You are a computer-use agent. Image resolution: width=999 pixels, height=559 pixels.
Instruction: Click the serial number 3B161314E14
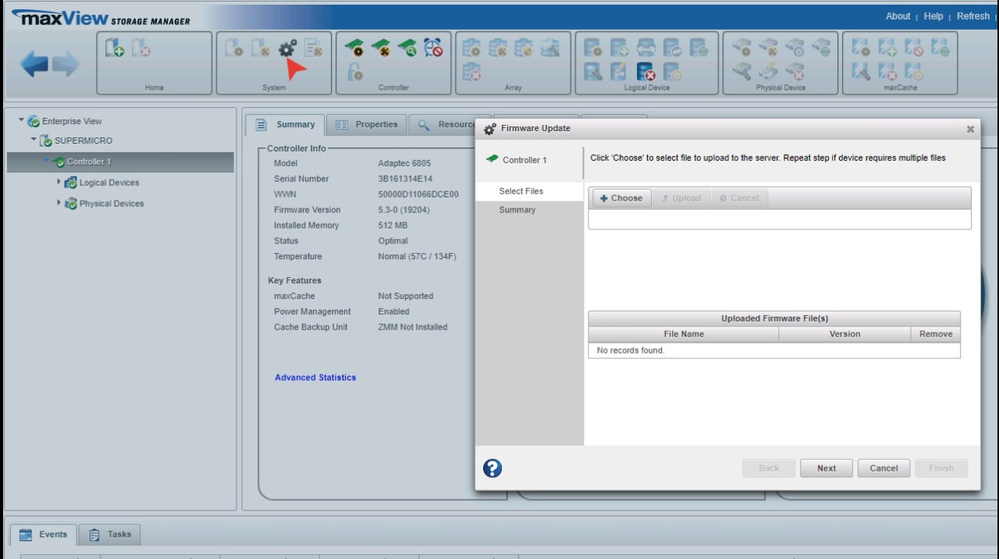pos(405,179)
